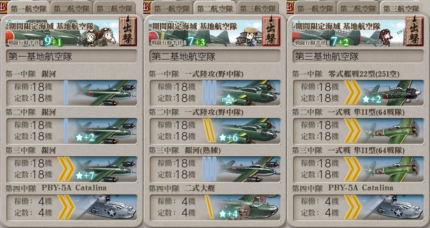
Task: Click the Type 2 Flying Boat plane image
Action: (x=249, y=207)
